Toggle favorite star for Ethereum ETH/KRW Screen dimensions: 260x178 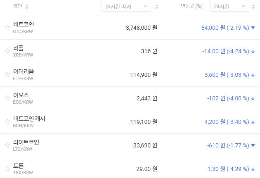point(7,75)
